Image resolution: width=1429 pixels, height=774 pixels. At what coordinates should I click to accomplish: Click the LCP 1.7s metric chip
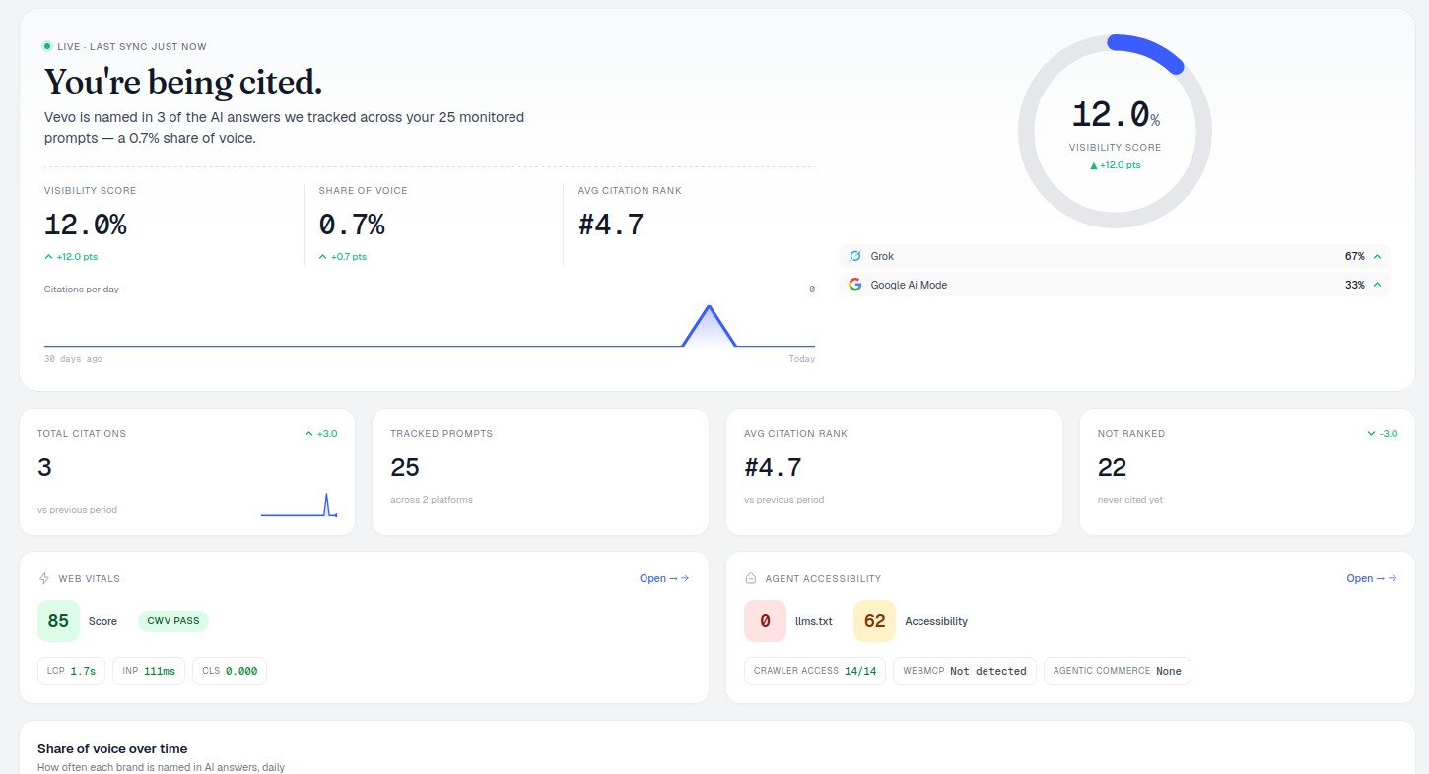pyautogui.click(x=72, y=671)
